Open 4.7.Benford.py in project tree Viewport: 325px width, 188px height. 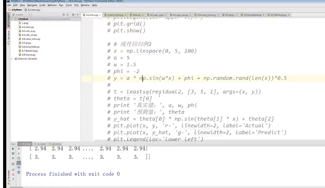[28, 51]
